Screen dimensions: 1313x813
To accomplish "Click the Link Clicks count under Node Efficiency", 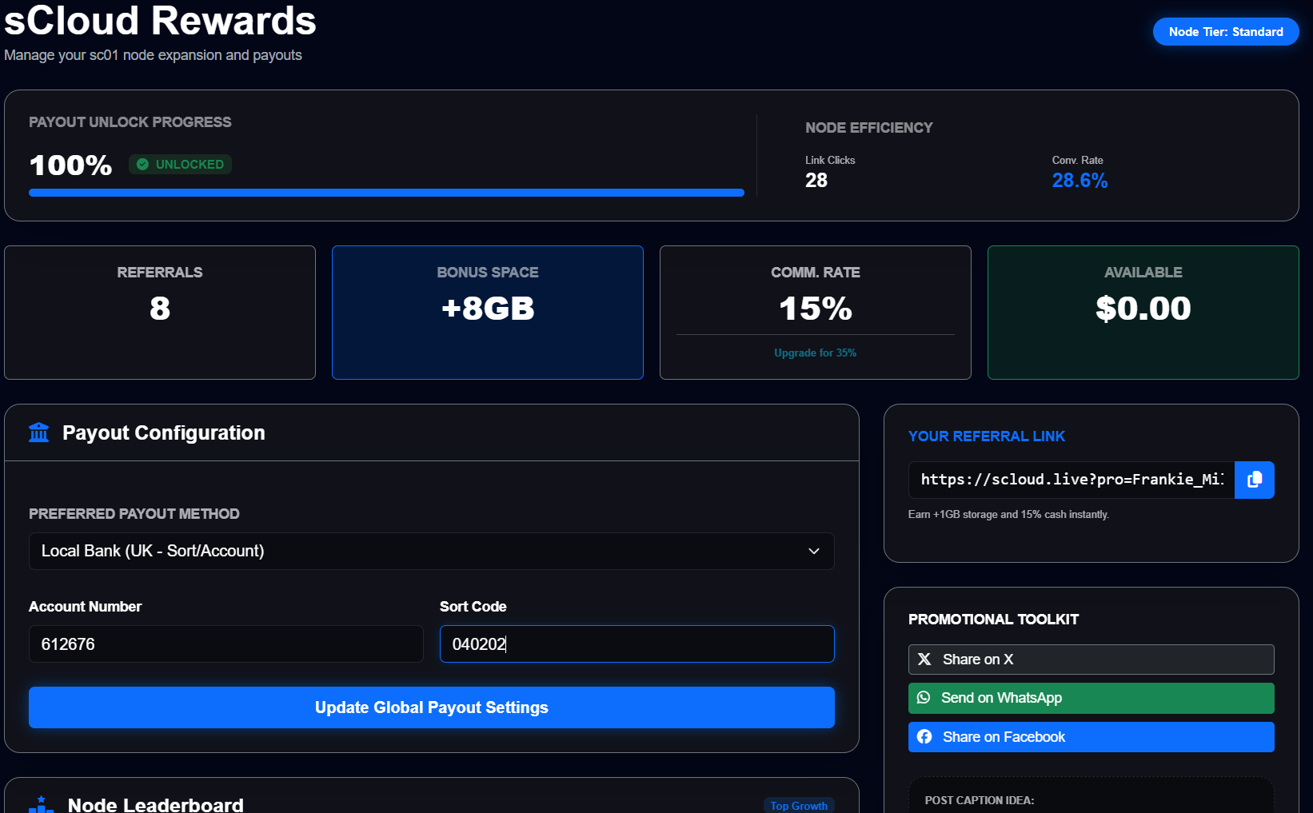I will tap(816, 180).
